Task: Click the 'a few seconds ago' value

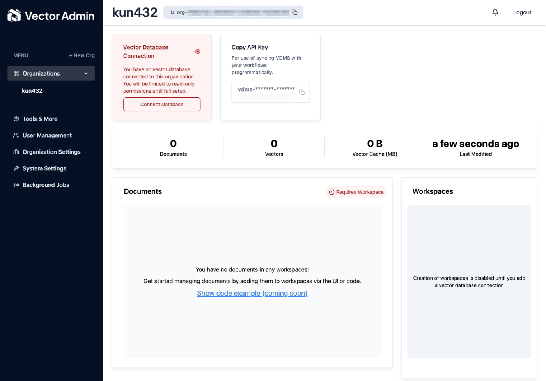Action: (x=476, y=144)
